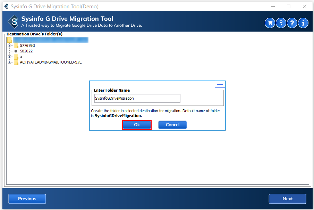
Task: Close the Sysinfo application window
Action: coord(304,6)
